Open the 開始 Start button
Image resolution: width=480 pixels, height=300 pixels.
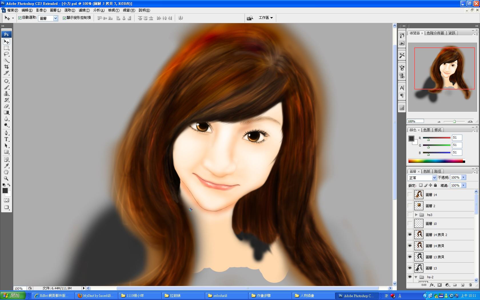pos(13,295)
